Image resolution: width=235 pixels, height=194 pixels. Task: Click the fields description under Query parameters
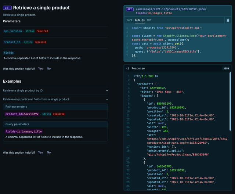tap(44, 137)
